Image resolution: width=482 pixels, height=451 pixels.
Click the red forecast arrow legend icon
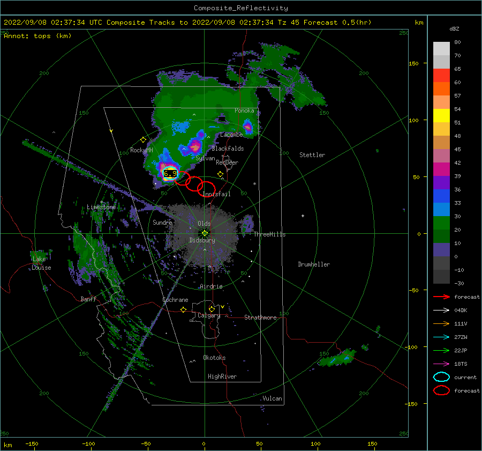(441, 297)
